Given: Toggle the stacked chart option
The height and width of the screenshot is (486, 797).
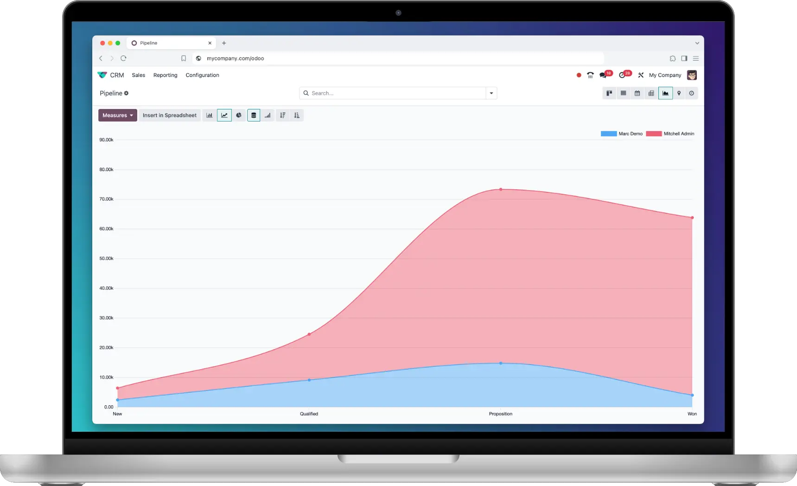Looking at the screenshot, I should pos(254,115).
